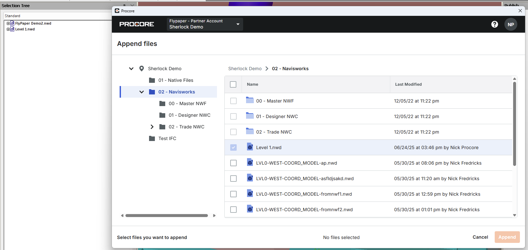Screen dimensions: 528x250
Task: Check the 01 - Designer NWC row checkbox
Action: pyautogui.click(x=233, y=116)
